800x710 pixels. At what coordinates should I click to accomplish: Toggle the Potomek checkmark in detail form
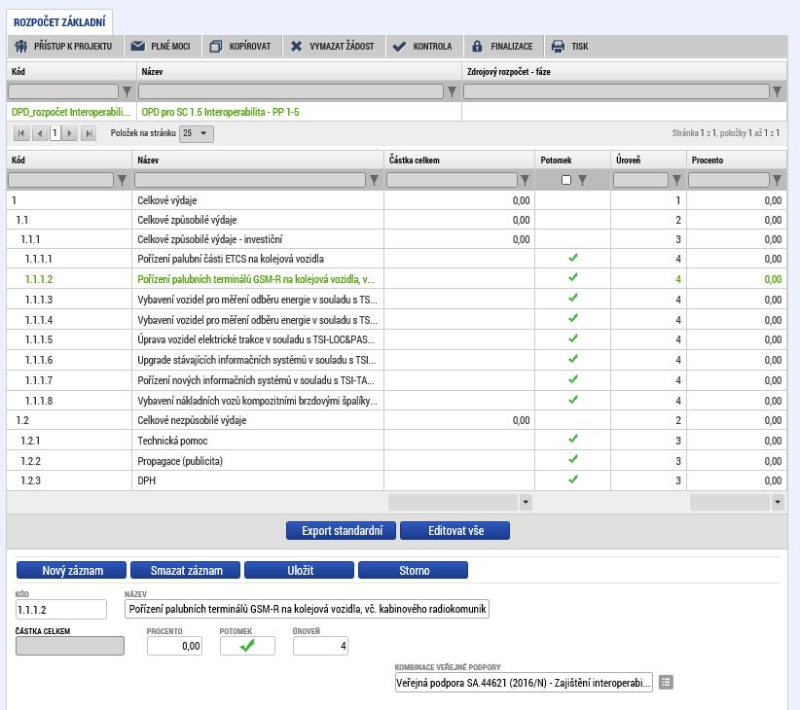247,646
